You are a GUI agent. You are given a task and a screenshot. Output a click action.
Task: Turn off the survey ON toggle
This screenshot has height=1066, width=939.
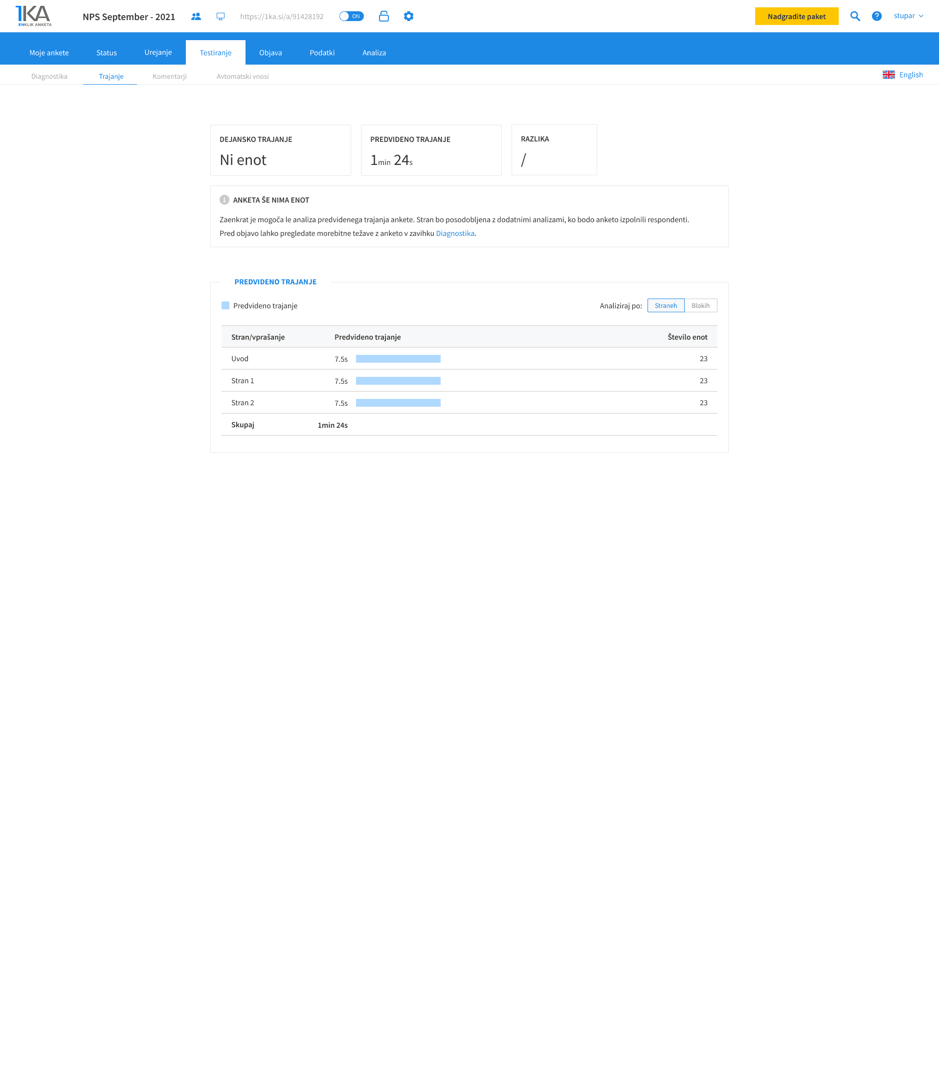352,16
